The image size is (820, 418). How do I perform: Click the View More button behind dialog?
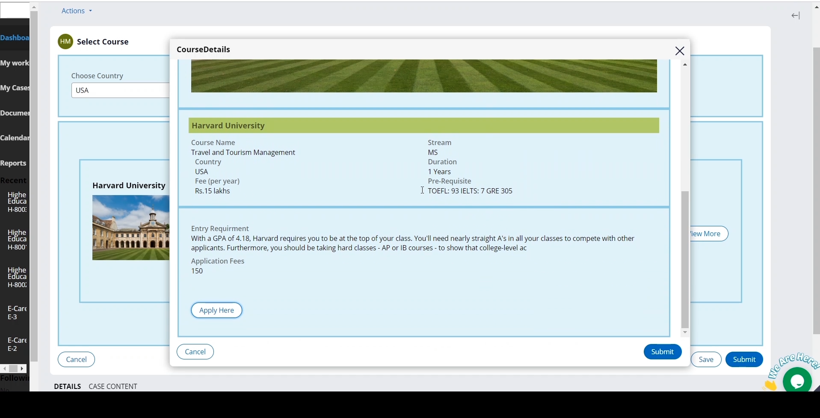tap(709, 234)
